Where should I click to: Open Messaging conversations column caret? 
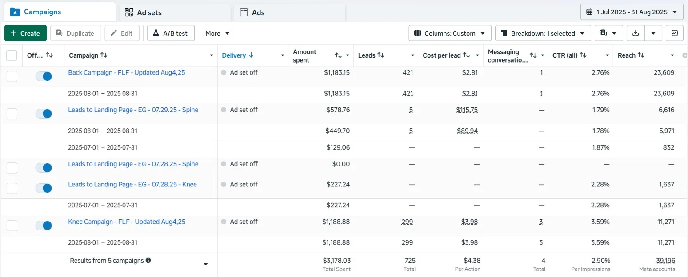[x=542, y=55]
